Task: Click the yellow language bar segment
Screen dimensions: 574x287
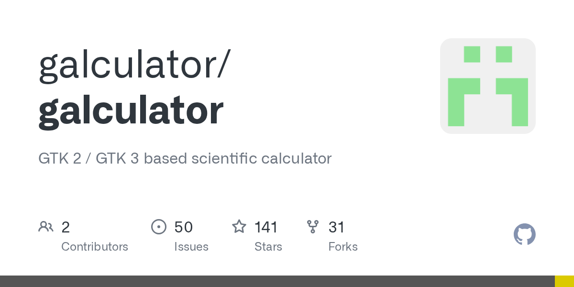Action: (564, 281)
